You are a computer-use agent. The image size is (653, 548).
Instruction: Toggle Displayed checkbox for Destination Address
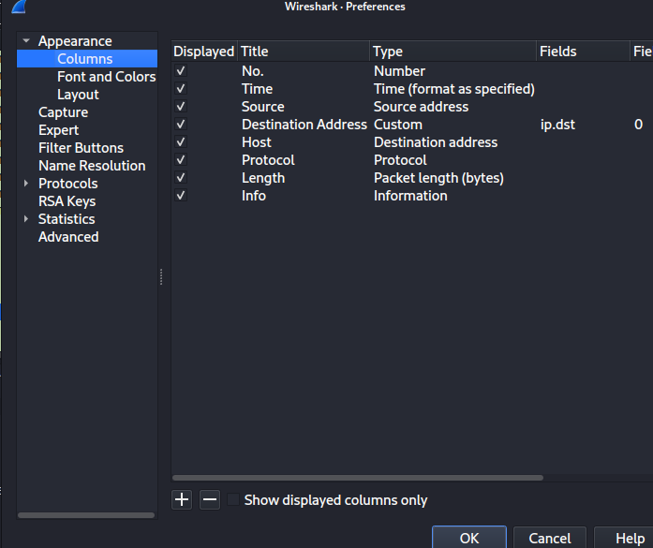(x=181, y=125)
